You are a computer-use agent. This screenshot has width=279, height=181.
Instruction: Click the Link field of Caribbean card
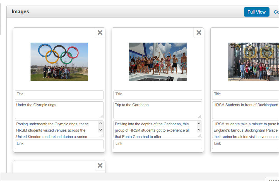click(158, 144)
